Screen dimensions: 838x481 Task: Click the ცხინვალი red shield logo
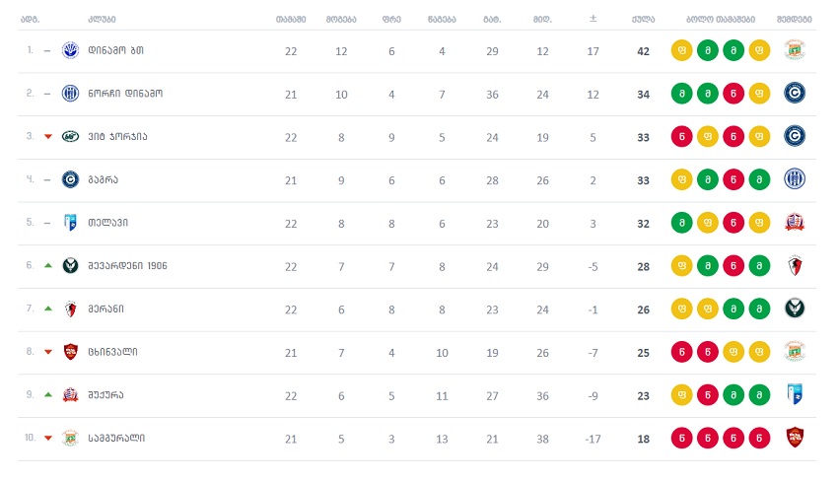click(70, 352)
